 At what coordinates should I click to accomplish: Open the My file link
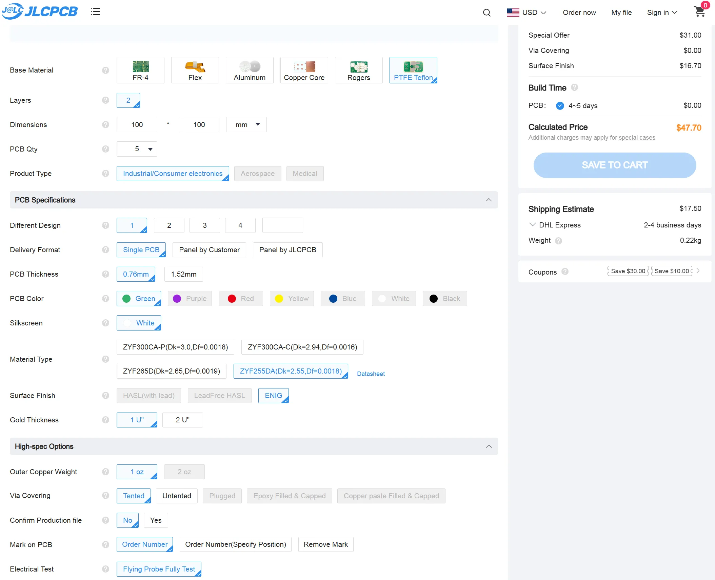tap(622, 13)
